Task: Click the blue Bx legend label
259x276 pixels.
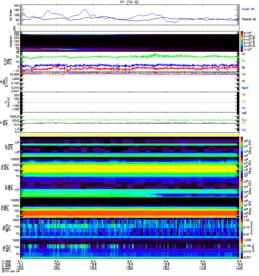Action: click(x=243, y=68)
